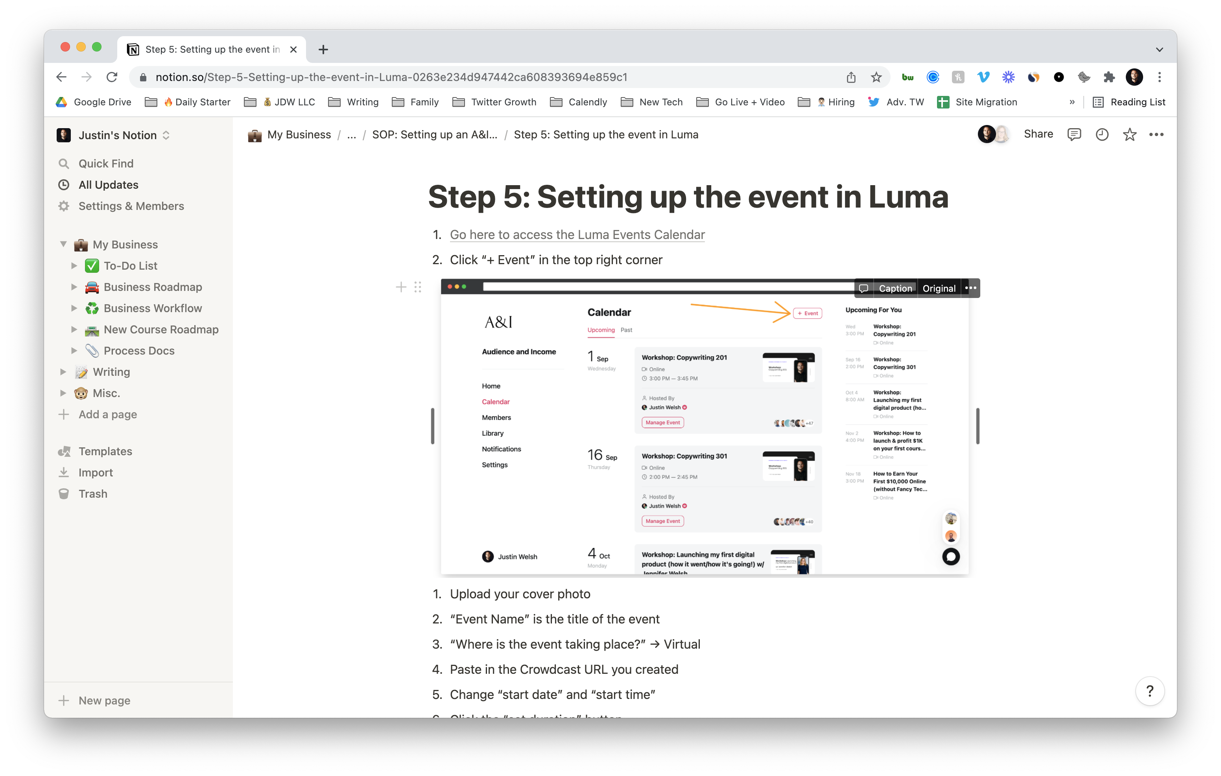This screenshot has height=776, width=1221.
Task: Open the Notion help question mark
Action: [1149, 691]
